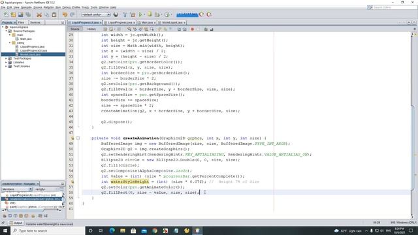Click the Find Selection magnifier icon

129,29
